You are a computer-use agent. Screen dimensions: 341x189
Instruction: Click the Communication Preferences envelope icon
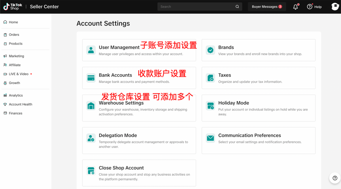coord(210,138)
